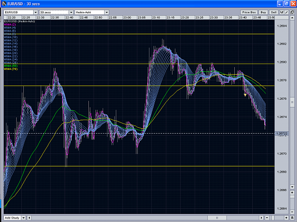Click the 23:15 time axis label
The image size is (297, 222).
170,18
